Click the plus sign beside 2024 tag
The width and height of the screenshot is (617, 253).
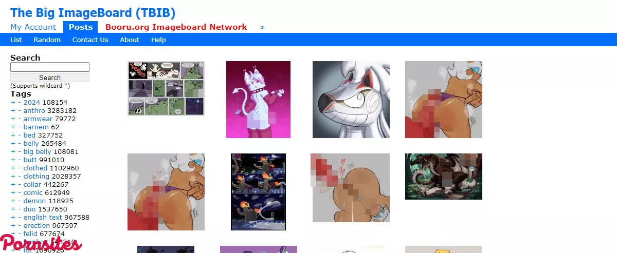click(13, 103)
